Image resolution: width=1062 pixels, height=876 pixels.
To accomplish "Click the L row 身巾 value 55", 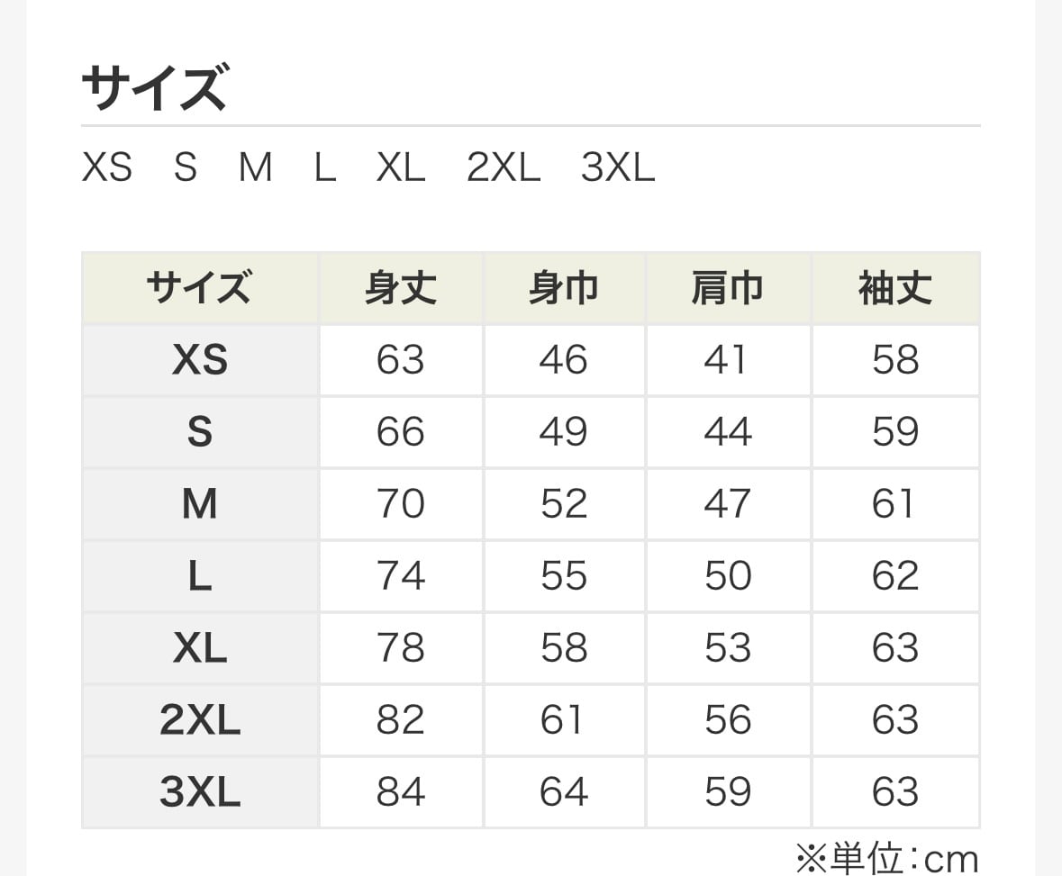I will pyautogui.click(x=564, y=576).
